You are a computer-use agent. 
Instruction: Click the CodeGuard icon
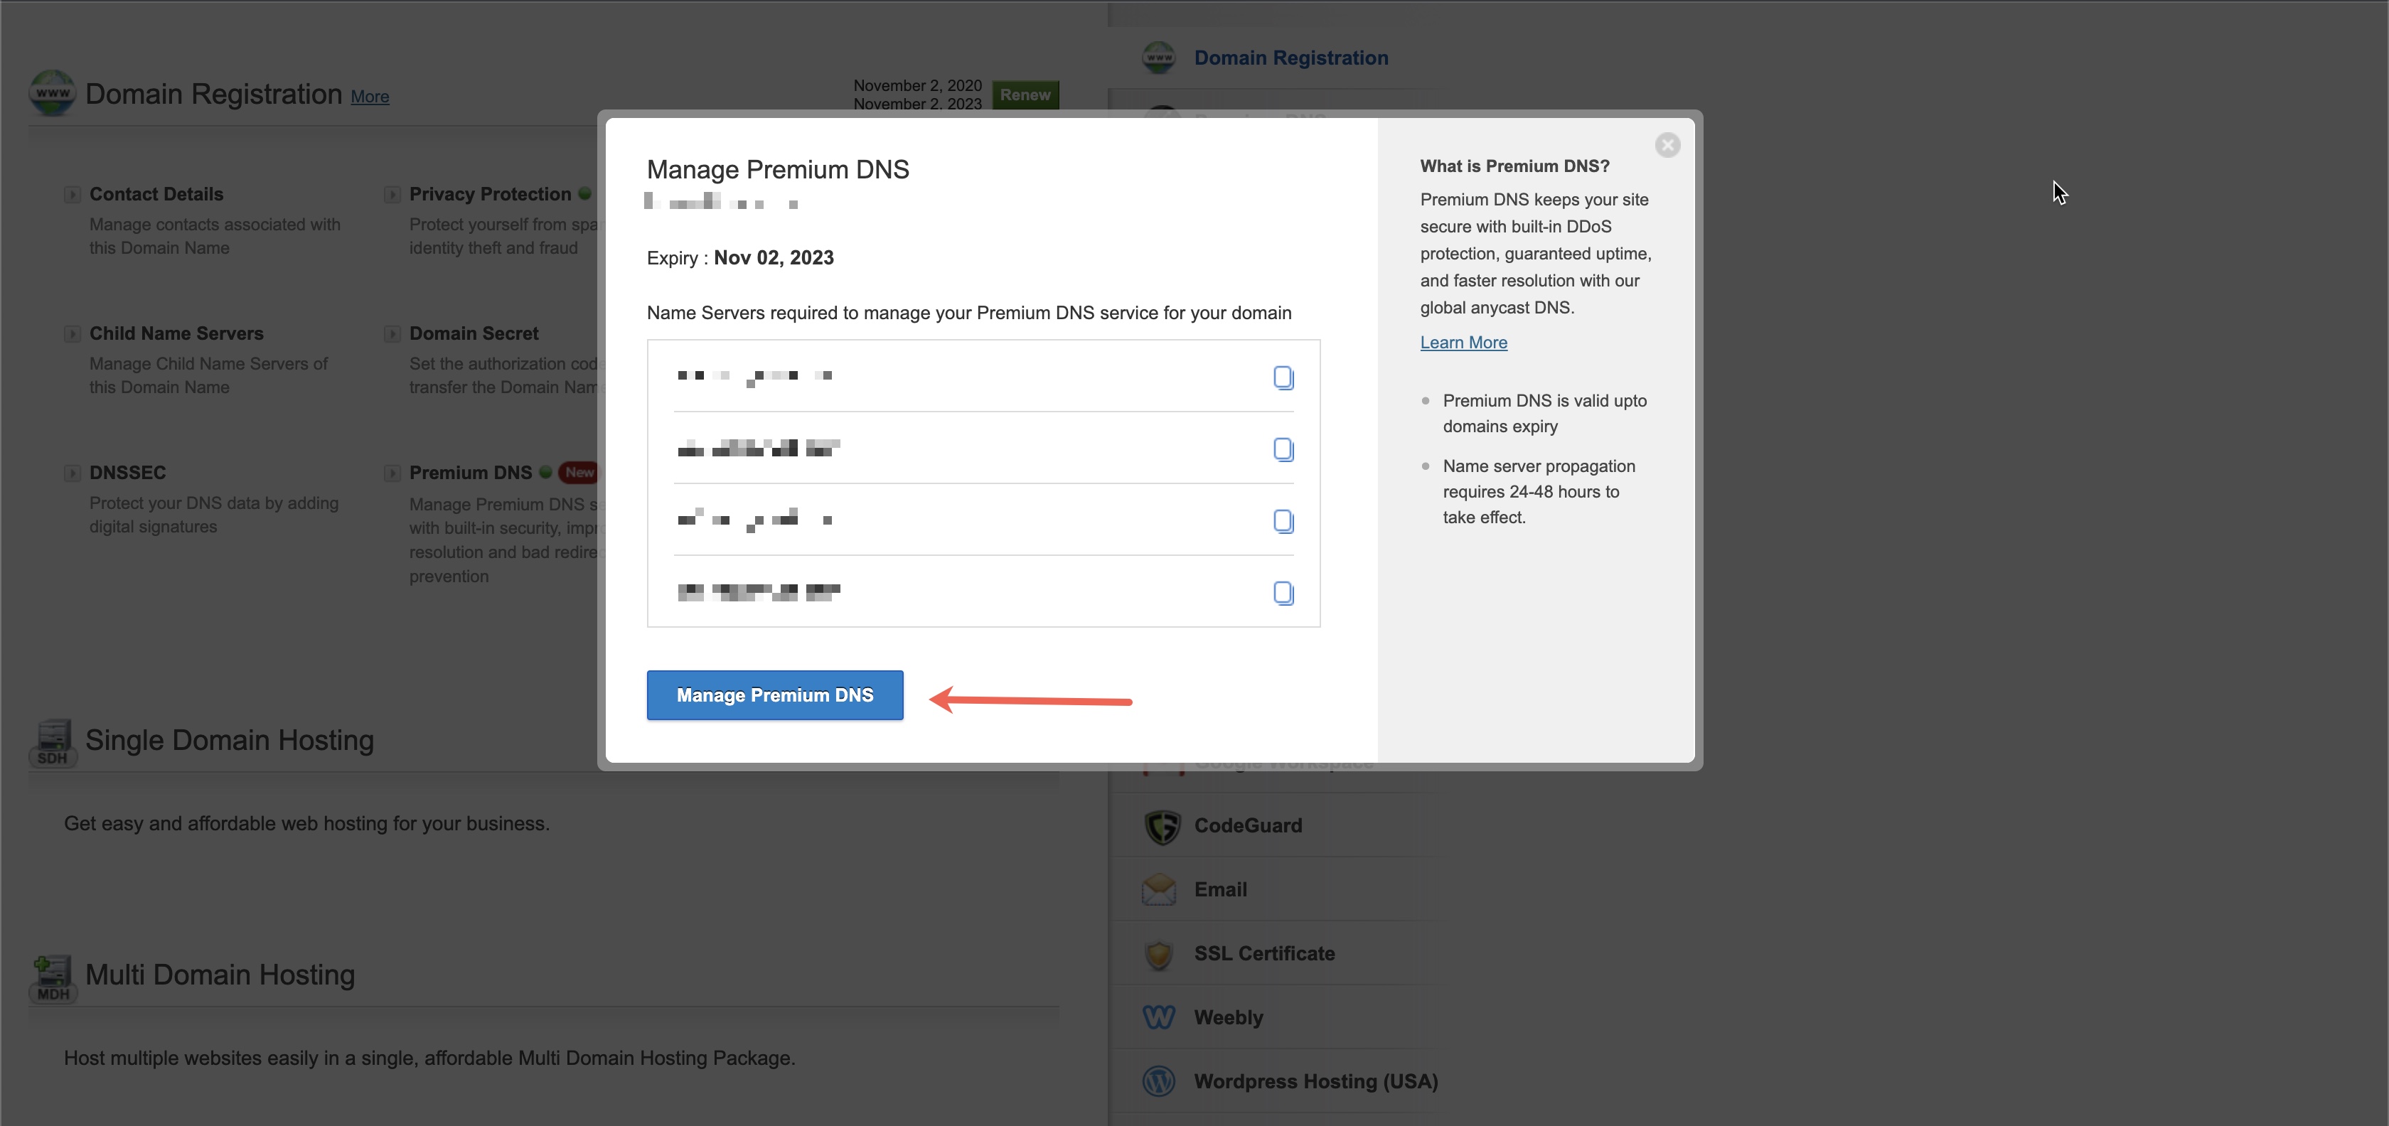coord(1161,825)
